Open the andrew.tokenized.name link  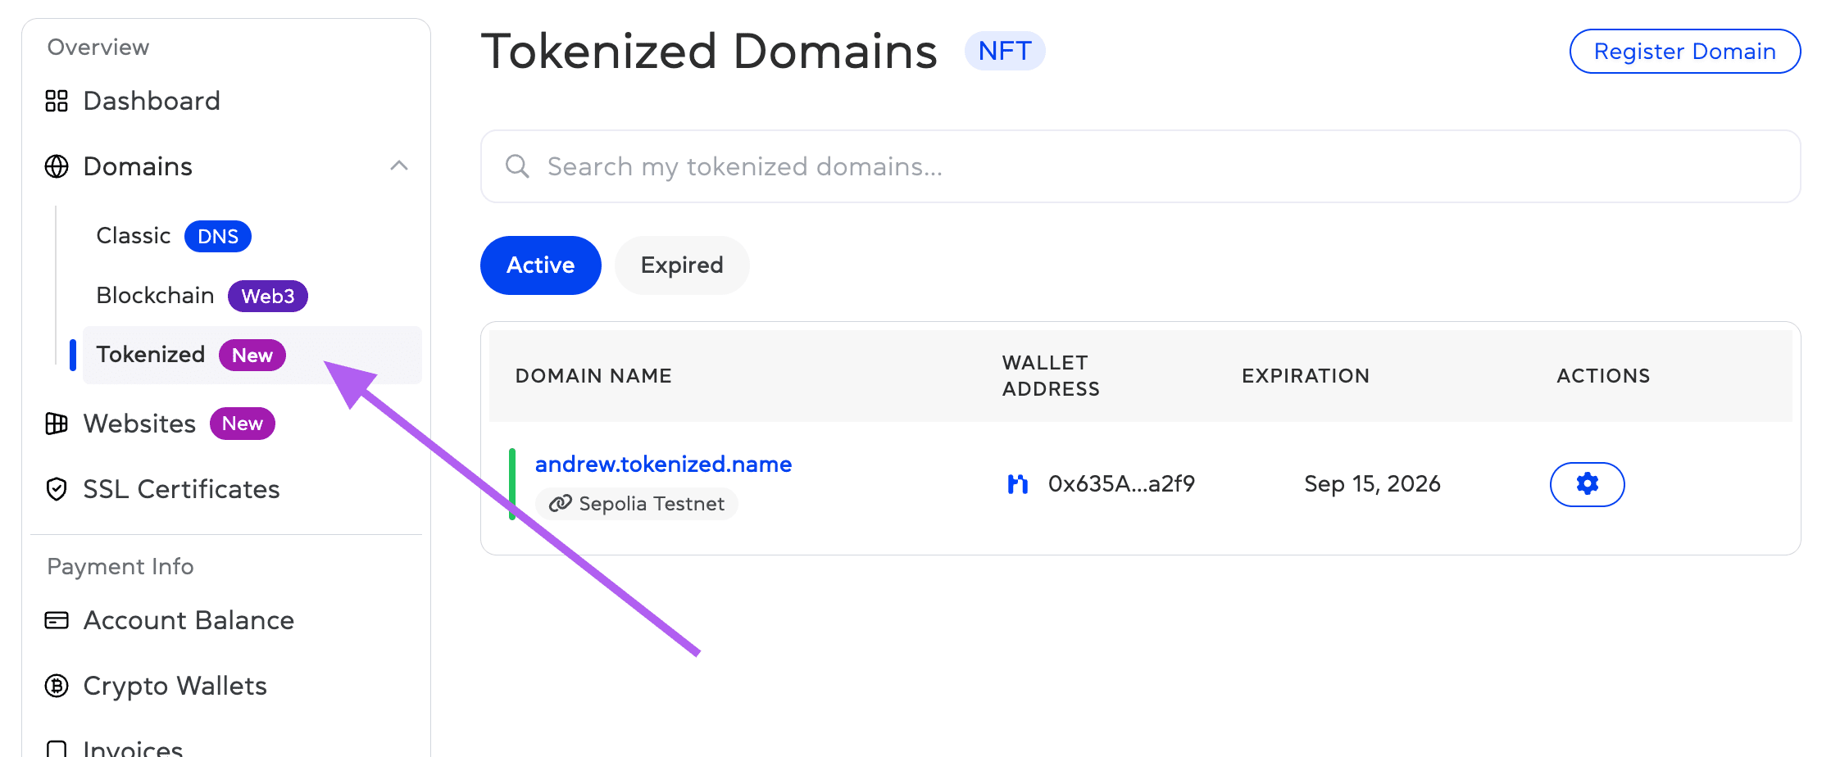663,465
